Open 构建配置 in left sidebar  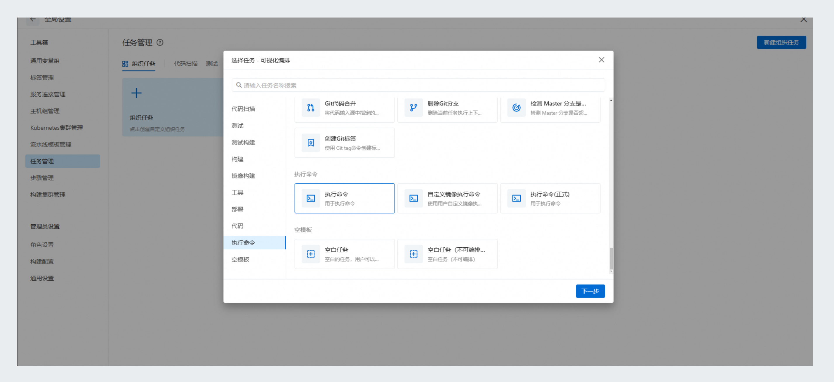42,262
